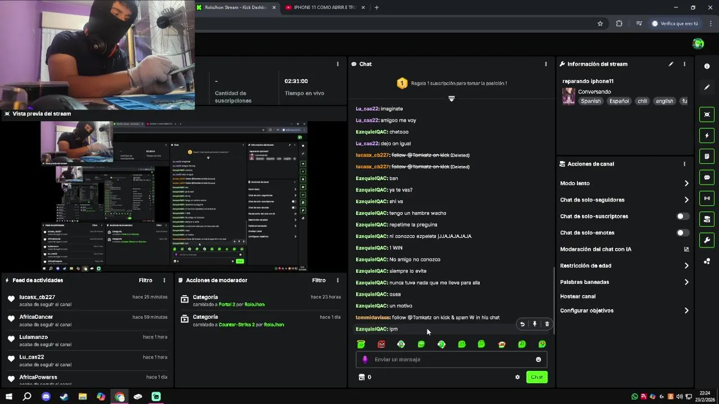
Task: Switch to the RoloJhon Stream Kick Dashboard tab
Action: click(236, 7)
